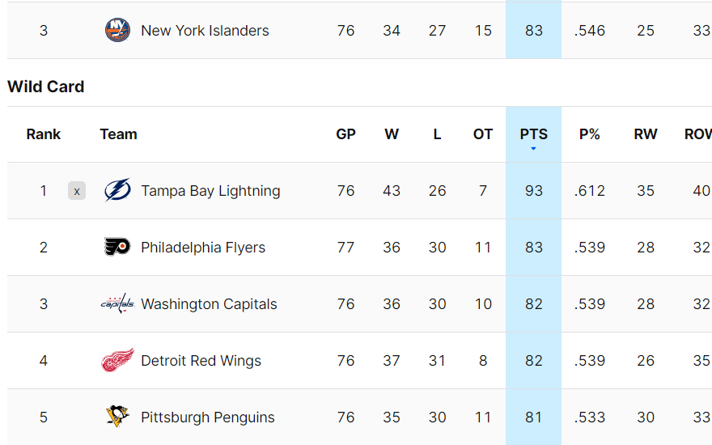
Task: Sort the table by P% column
Action: [589, 134]
